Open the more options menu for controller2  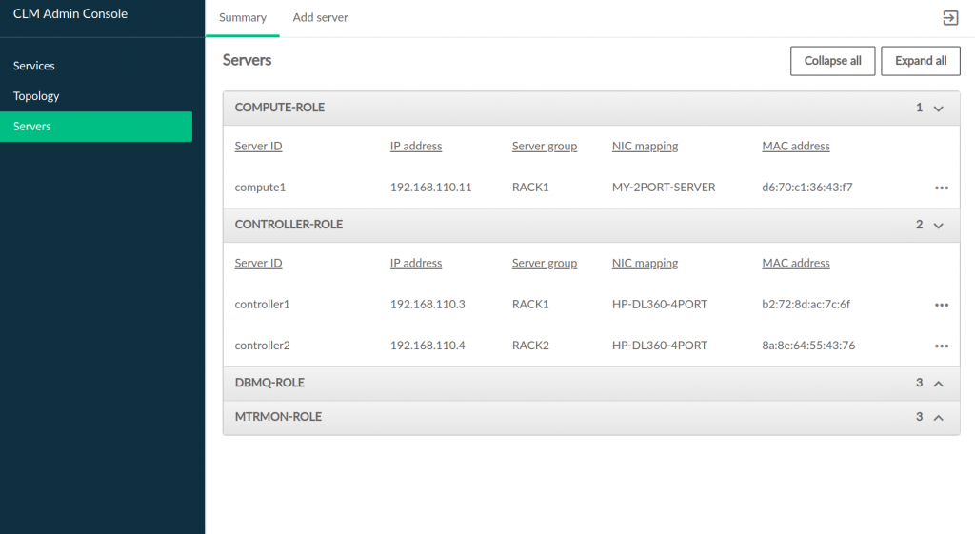pos(942,346)
